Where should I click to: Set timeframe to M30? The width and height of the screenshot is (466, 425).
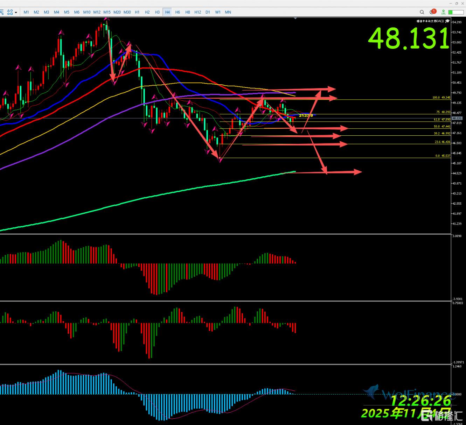tap(127, 12)
